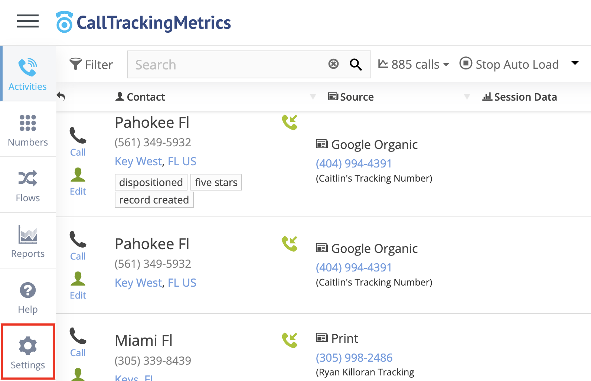Call the first Pahokee Fl contact
591x381 pixels.
78,142
